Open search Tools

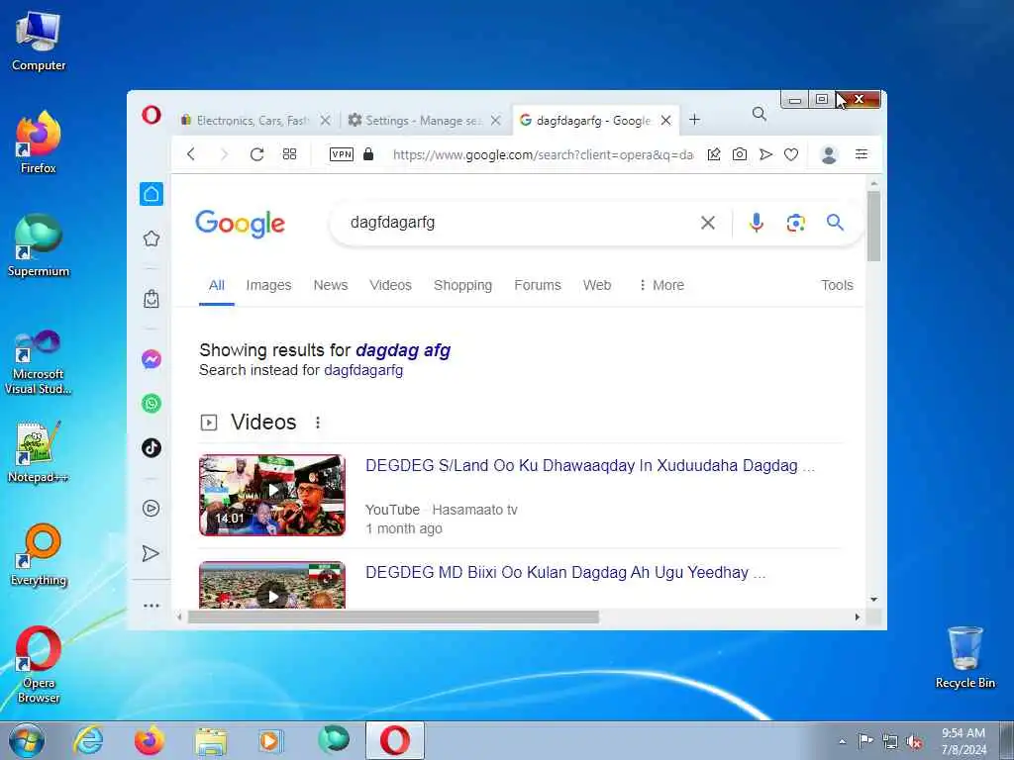837,285
